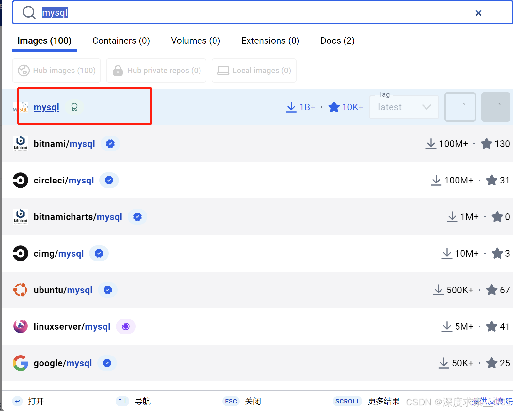
Task: Click the Docker Official Image badge
Action: [74, 107]
